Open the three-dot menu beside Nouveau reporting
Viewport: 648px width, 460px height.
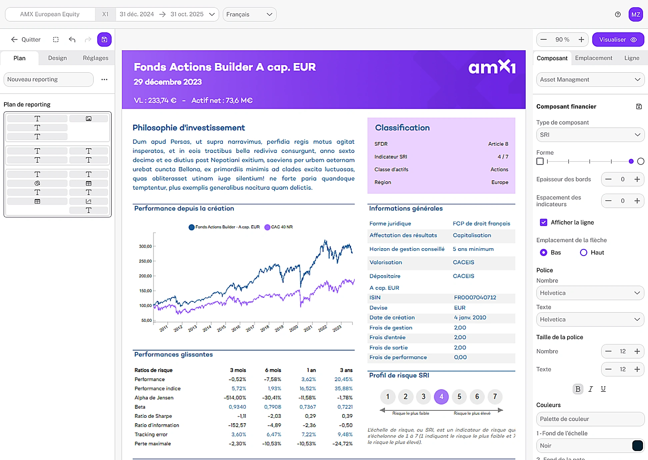click(104, 80)
